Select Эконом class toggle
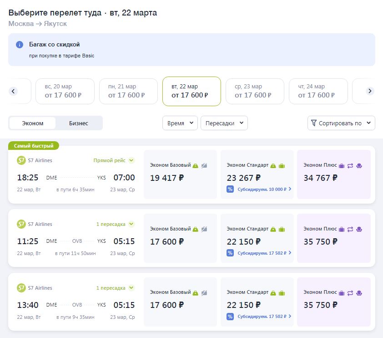The height and width of the screenshot is (338, 383). click(x=33, y=123)
